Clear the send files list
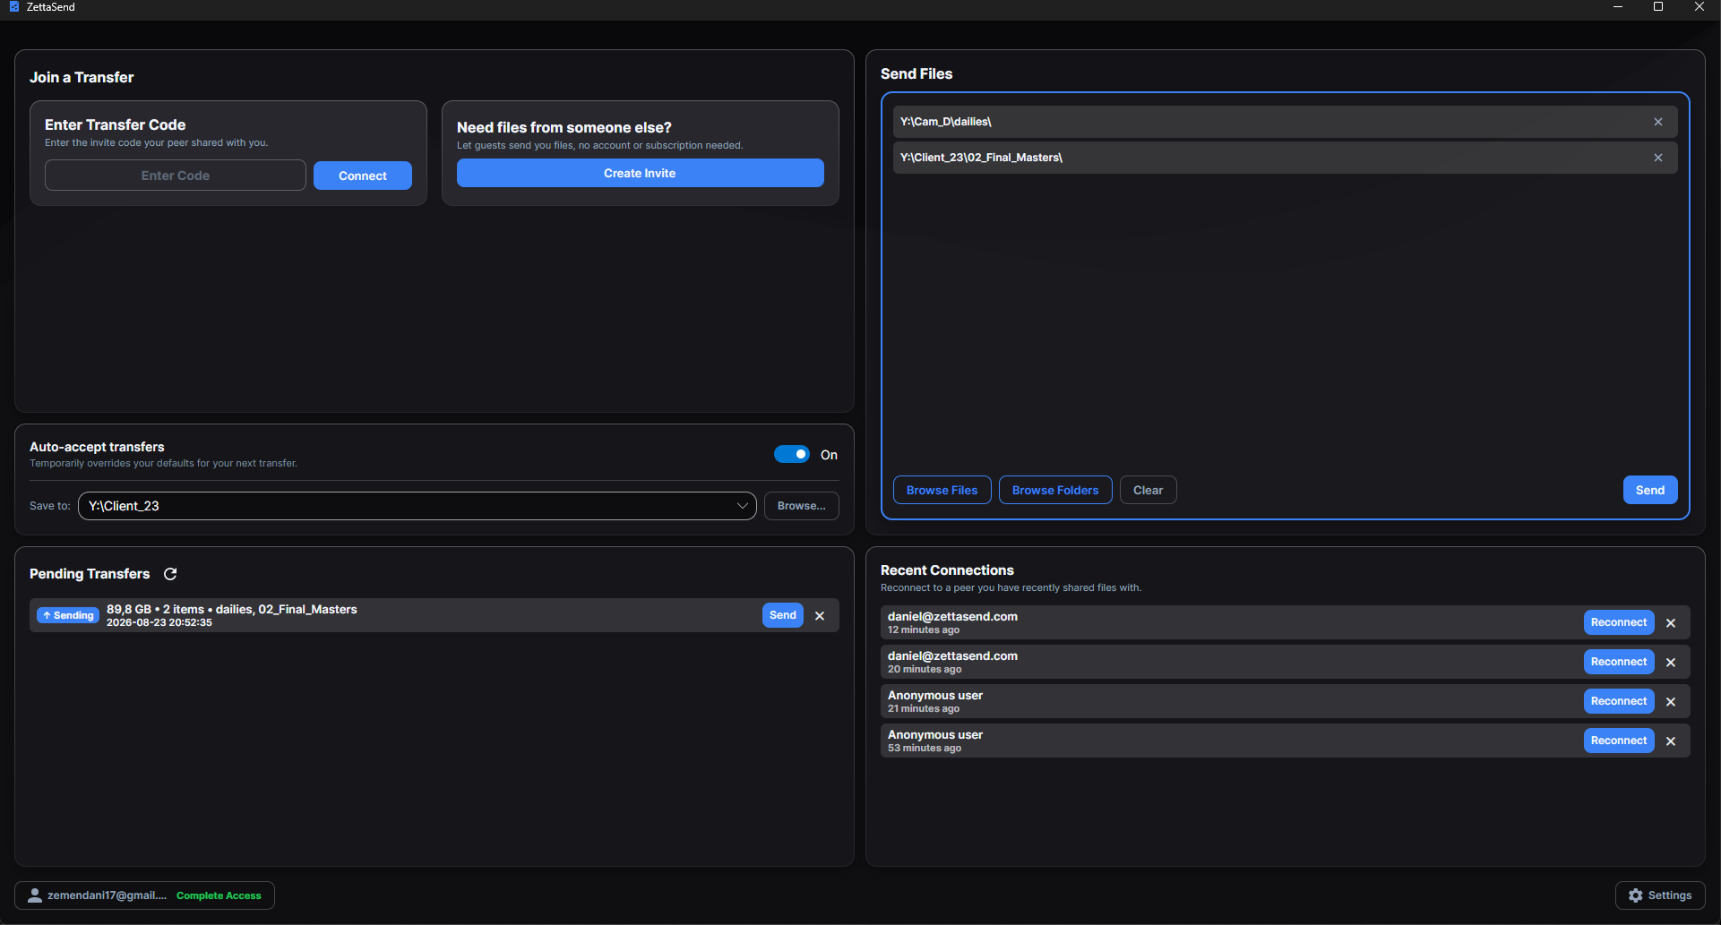 (x=1149, y=490)
